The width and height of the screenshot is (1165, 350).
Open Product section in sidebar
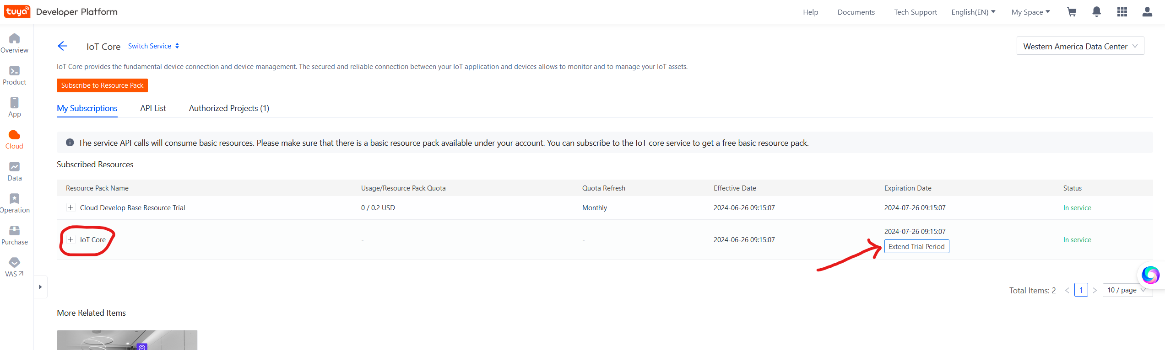14,75
